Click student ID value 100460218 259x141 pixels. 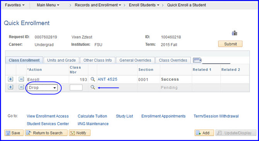(171, 37)
